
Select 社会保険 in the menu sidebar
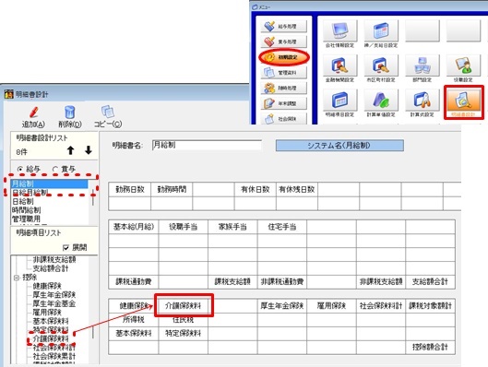click(284, 119)
